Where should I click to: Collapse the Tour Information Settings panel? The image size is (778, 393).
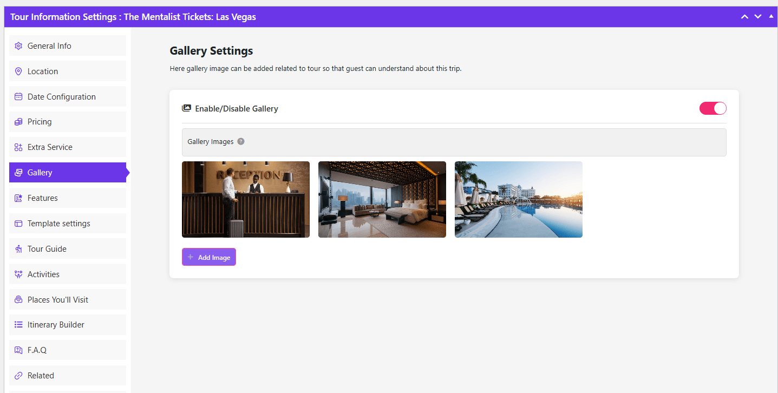[x=771, y=16]
